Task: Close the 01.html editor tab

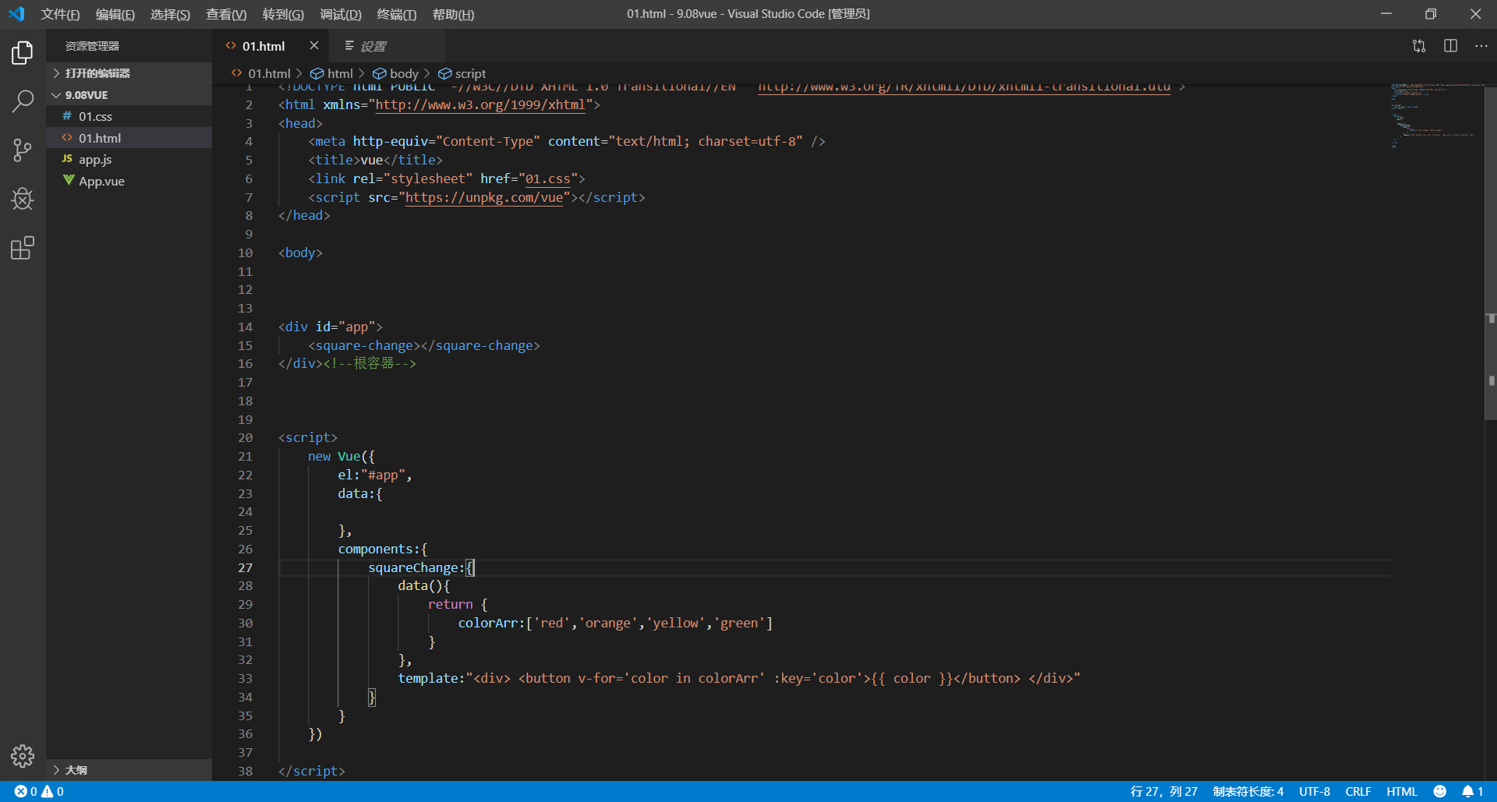Action: [313, 46]
